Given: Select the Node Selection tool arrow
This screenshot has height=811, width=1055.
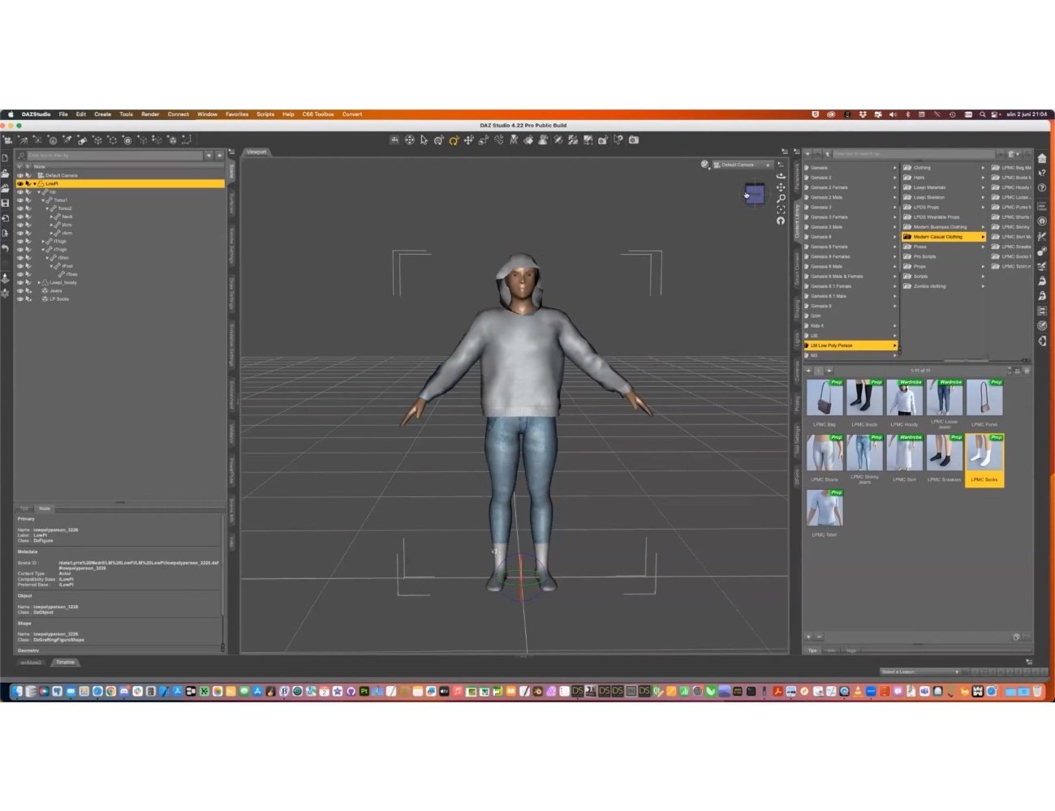Looking at the screenshot, I should tap(424, 139).
